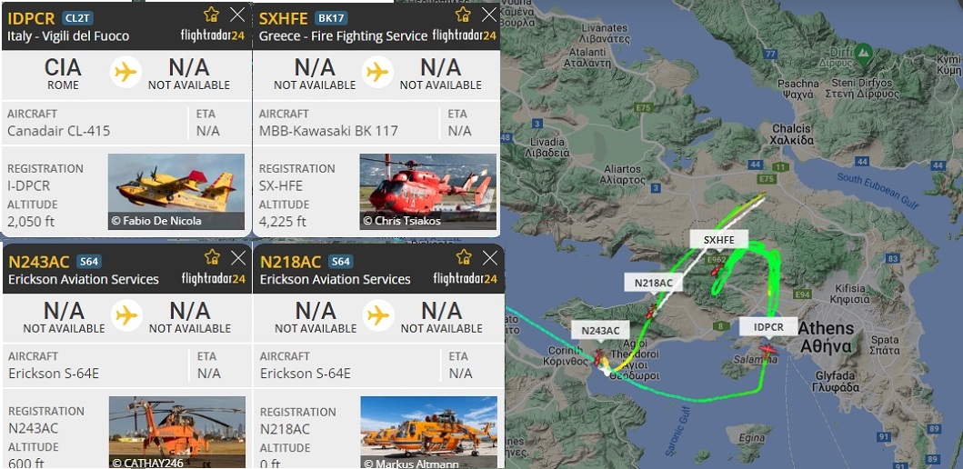The width and height of the screenshot is (963, 469).
Task: Click the CL2T aircraft type badge
Action: point(76,18)
